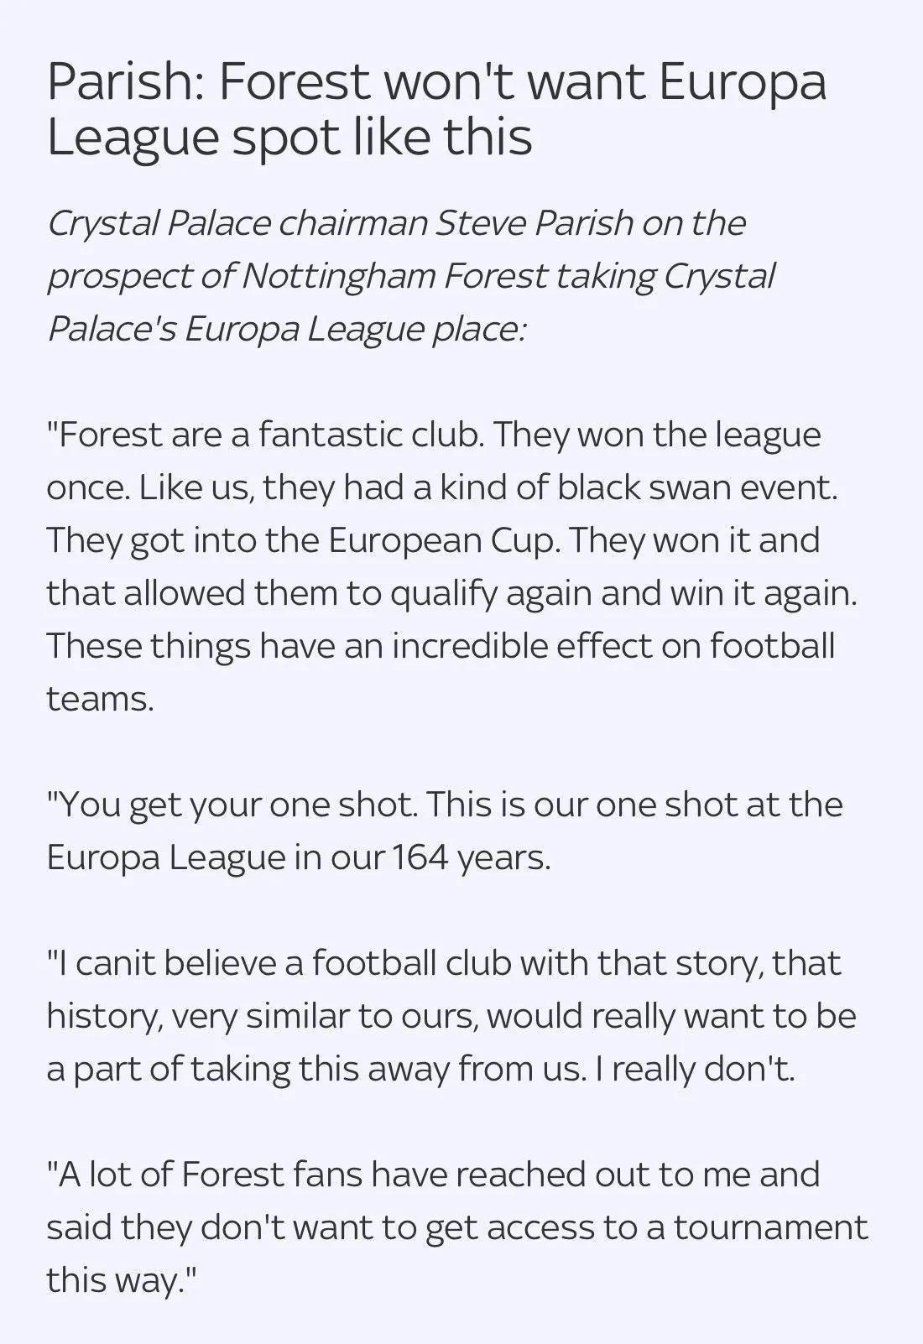The width and height of the screenshot is (923, 1344).
Task: Click italic text "Crystal Palace chairman Steve Parish"
Action: click(x=341, y=223)
